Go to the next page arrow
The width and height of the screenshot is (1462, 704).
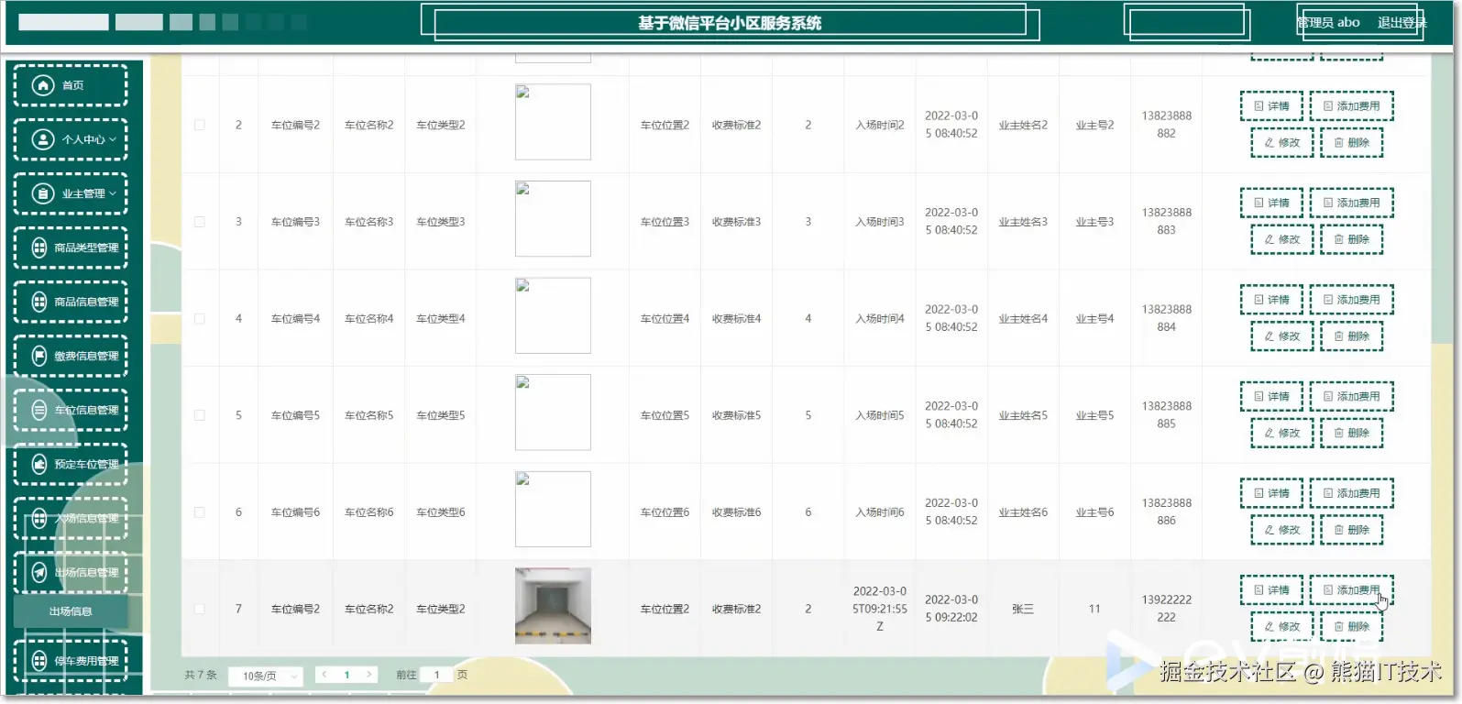368,675
